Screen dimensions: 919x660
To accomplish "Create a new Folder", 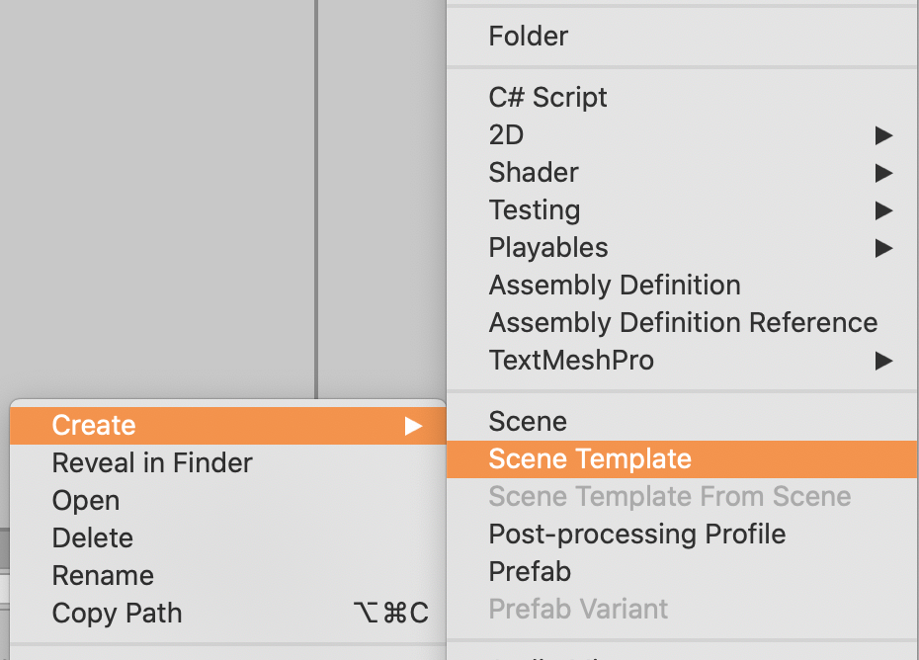I will click(528, 37).
